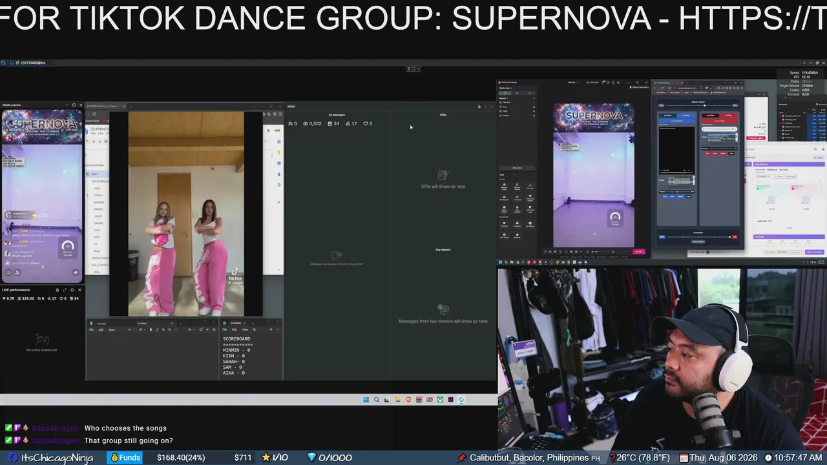Click the lock icon above the Gifts panel
827x465 pixels.
479,107
